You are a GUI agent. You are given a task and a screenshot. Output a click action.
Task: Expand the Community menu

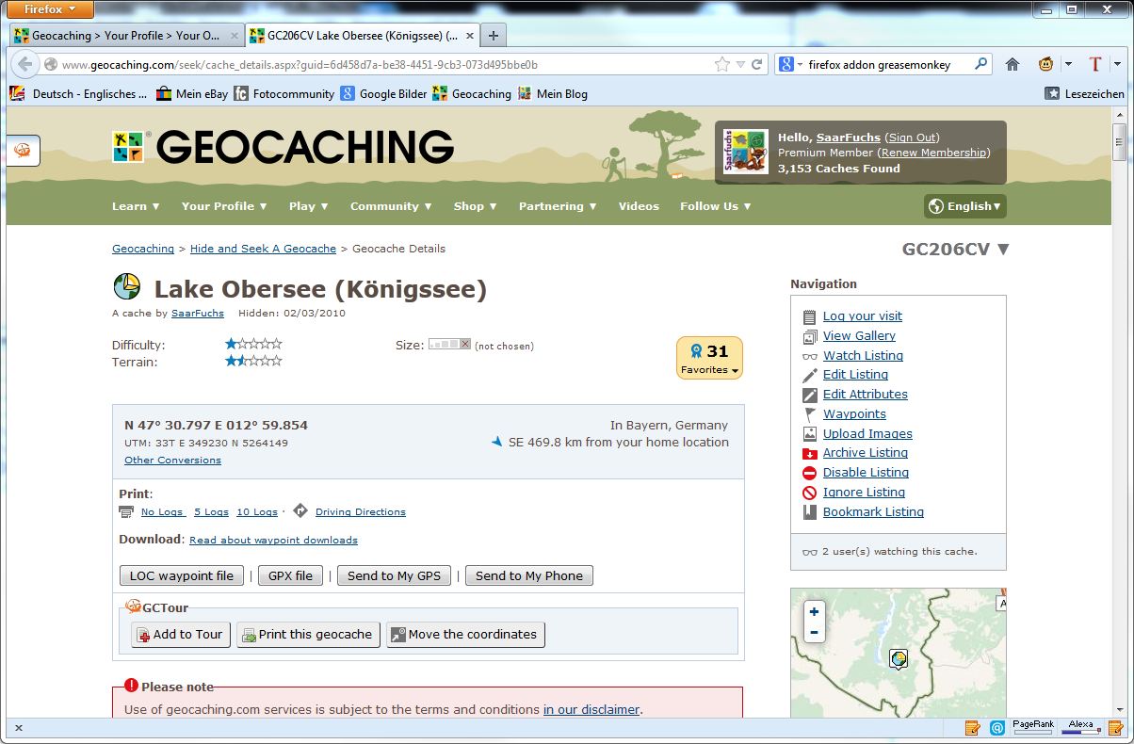pyautogui.click(x=391, y=206)
